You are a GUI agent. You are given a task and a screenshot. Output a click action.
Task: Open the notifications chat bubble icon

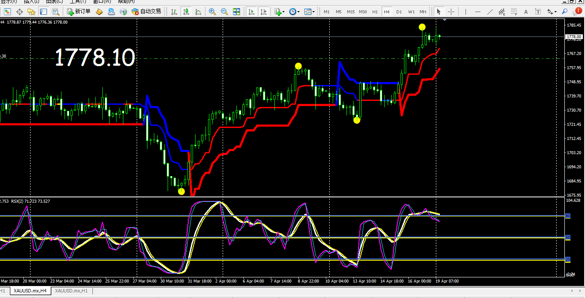[576, 12]
